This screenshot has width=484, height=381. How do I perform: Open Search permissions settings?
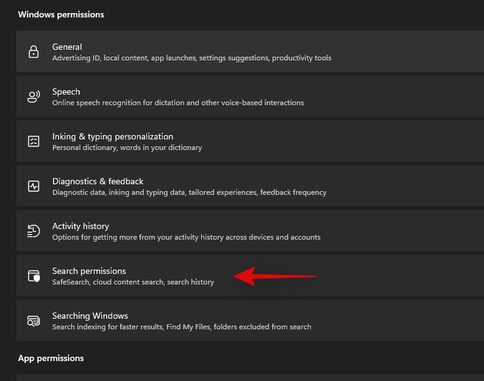[250, 276]
